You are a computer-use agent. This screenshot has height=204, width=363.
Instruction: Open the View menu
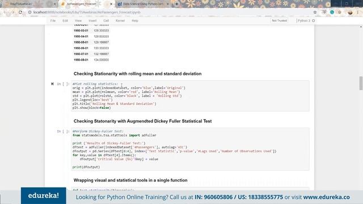(78, 20)
